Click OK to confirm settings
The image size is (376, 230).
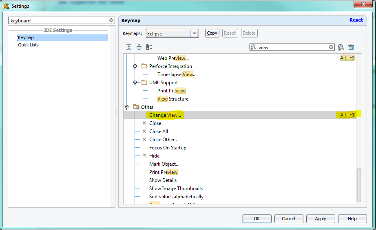click(257, 219)
